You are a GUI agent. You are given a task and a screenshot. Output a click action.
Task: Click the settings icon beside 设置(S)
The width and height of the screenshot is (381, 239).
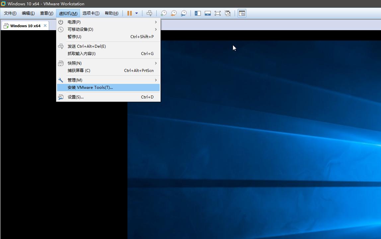(61, 97)
